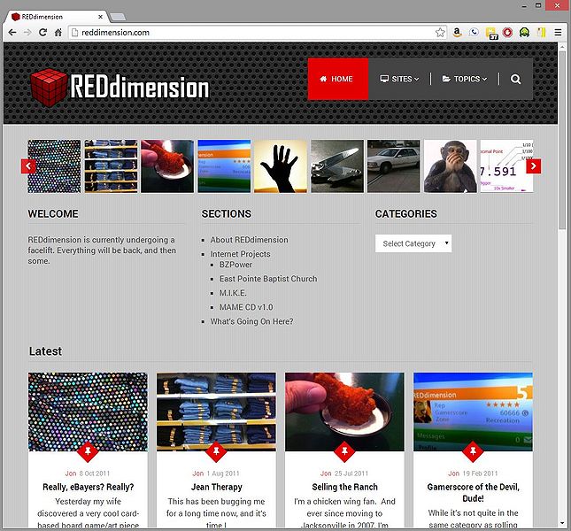Open the East Pointe Baptist Church link

[x=268, y=279]
